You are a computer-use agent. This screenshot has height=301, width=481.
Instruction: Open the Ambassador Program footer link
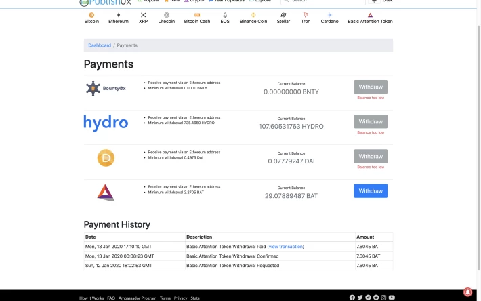[x=138, y=298]
